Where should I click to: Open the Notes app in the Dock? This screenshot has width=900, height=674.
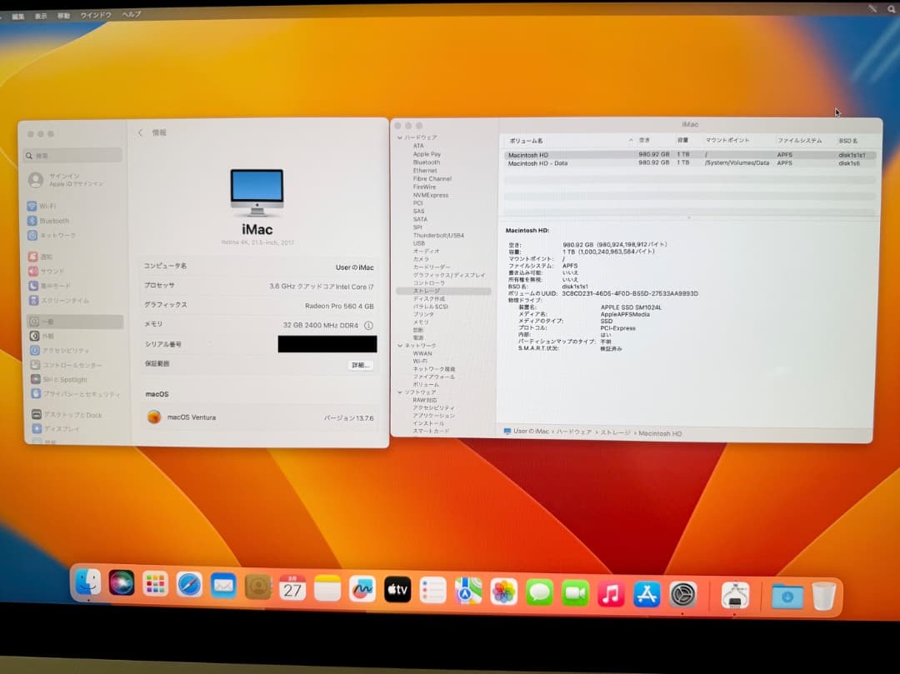point(327,588)
